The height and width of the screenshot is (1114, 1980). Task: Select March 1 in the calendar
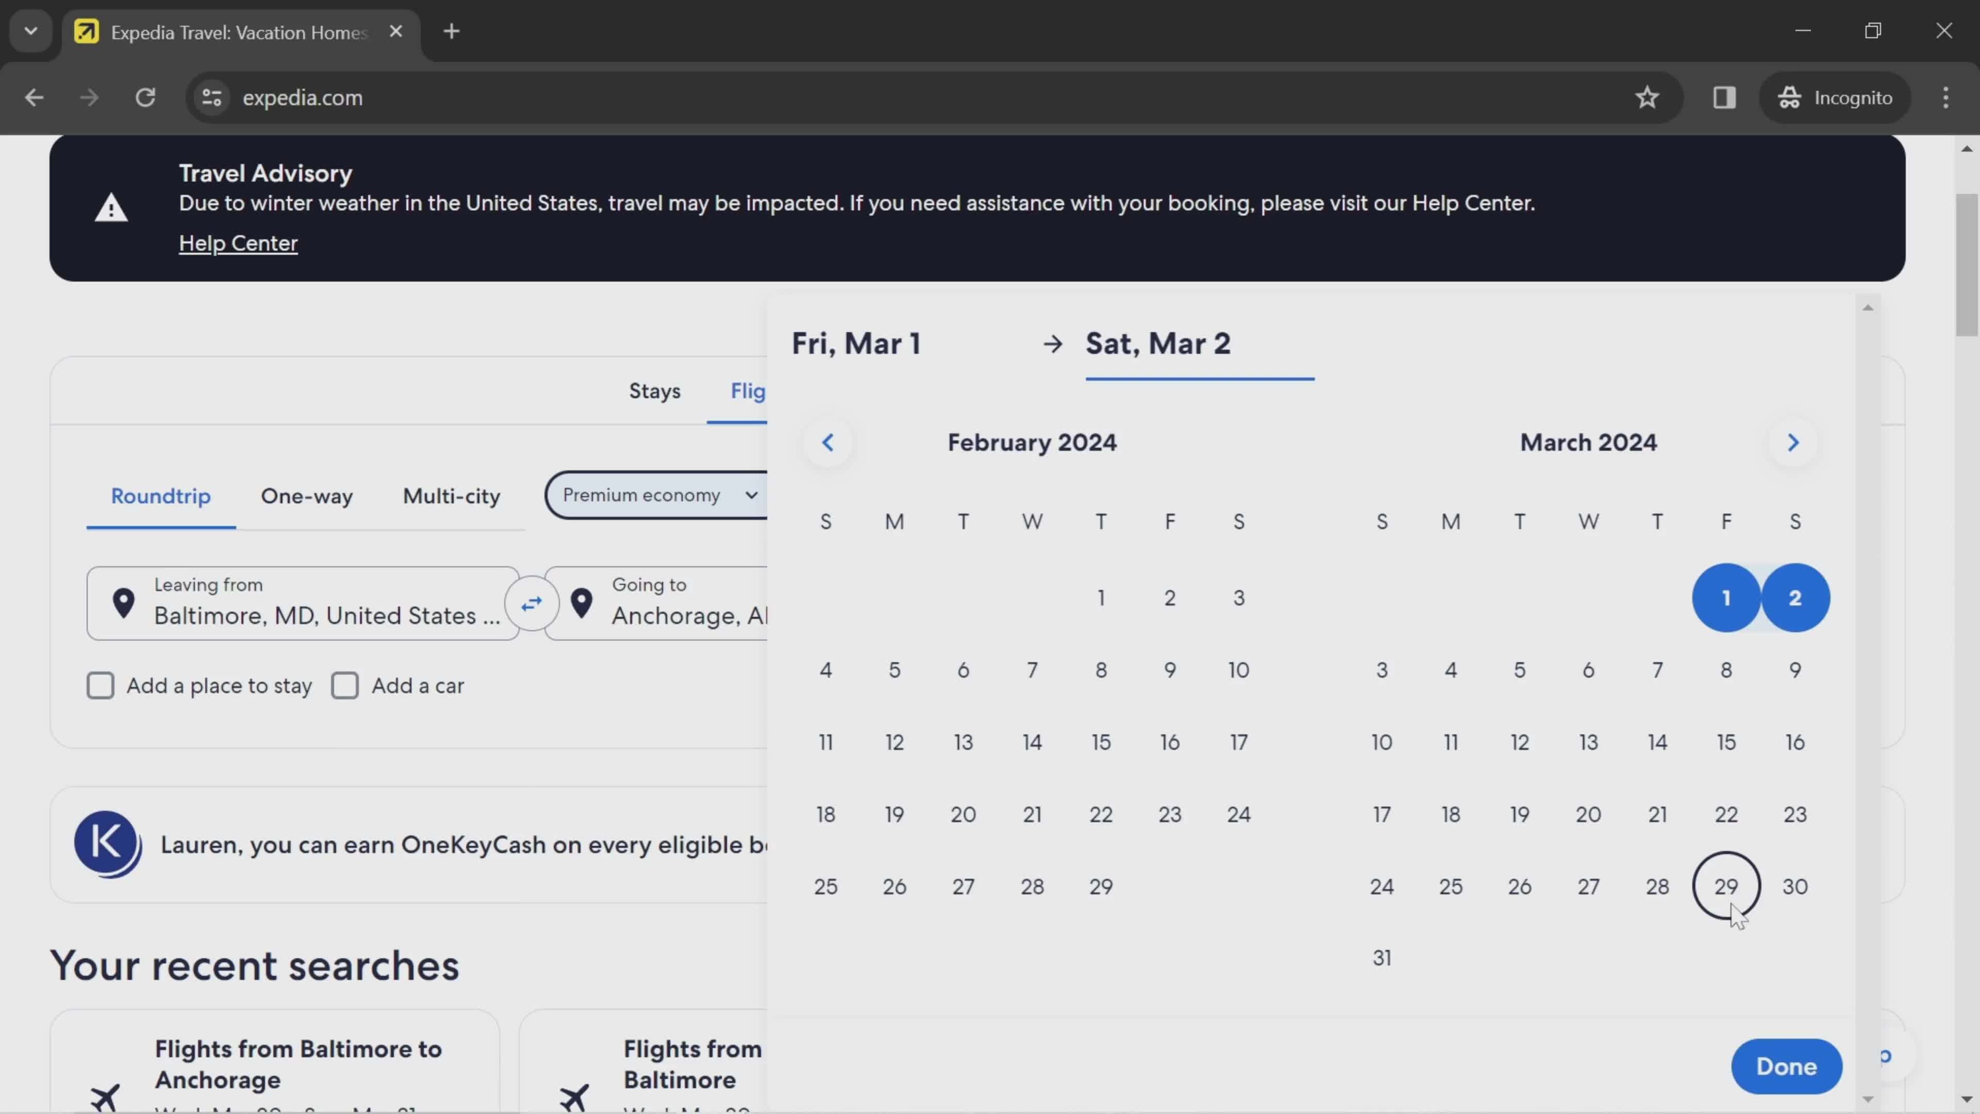(x=1726, y=597)
